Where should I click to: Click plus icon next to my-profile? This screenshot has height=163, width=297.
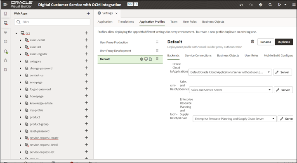pos(86,110)
